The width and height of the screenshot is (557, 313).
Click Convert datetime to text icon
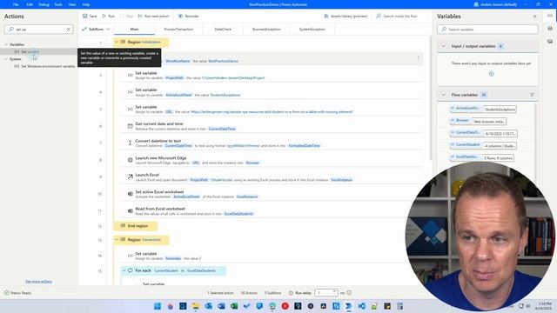click(130, 143)
